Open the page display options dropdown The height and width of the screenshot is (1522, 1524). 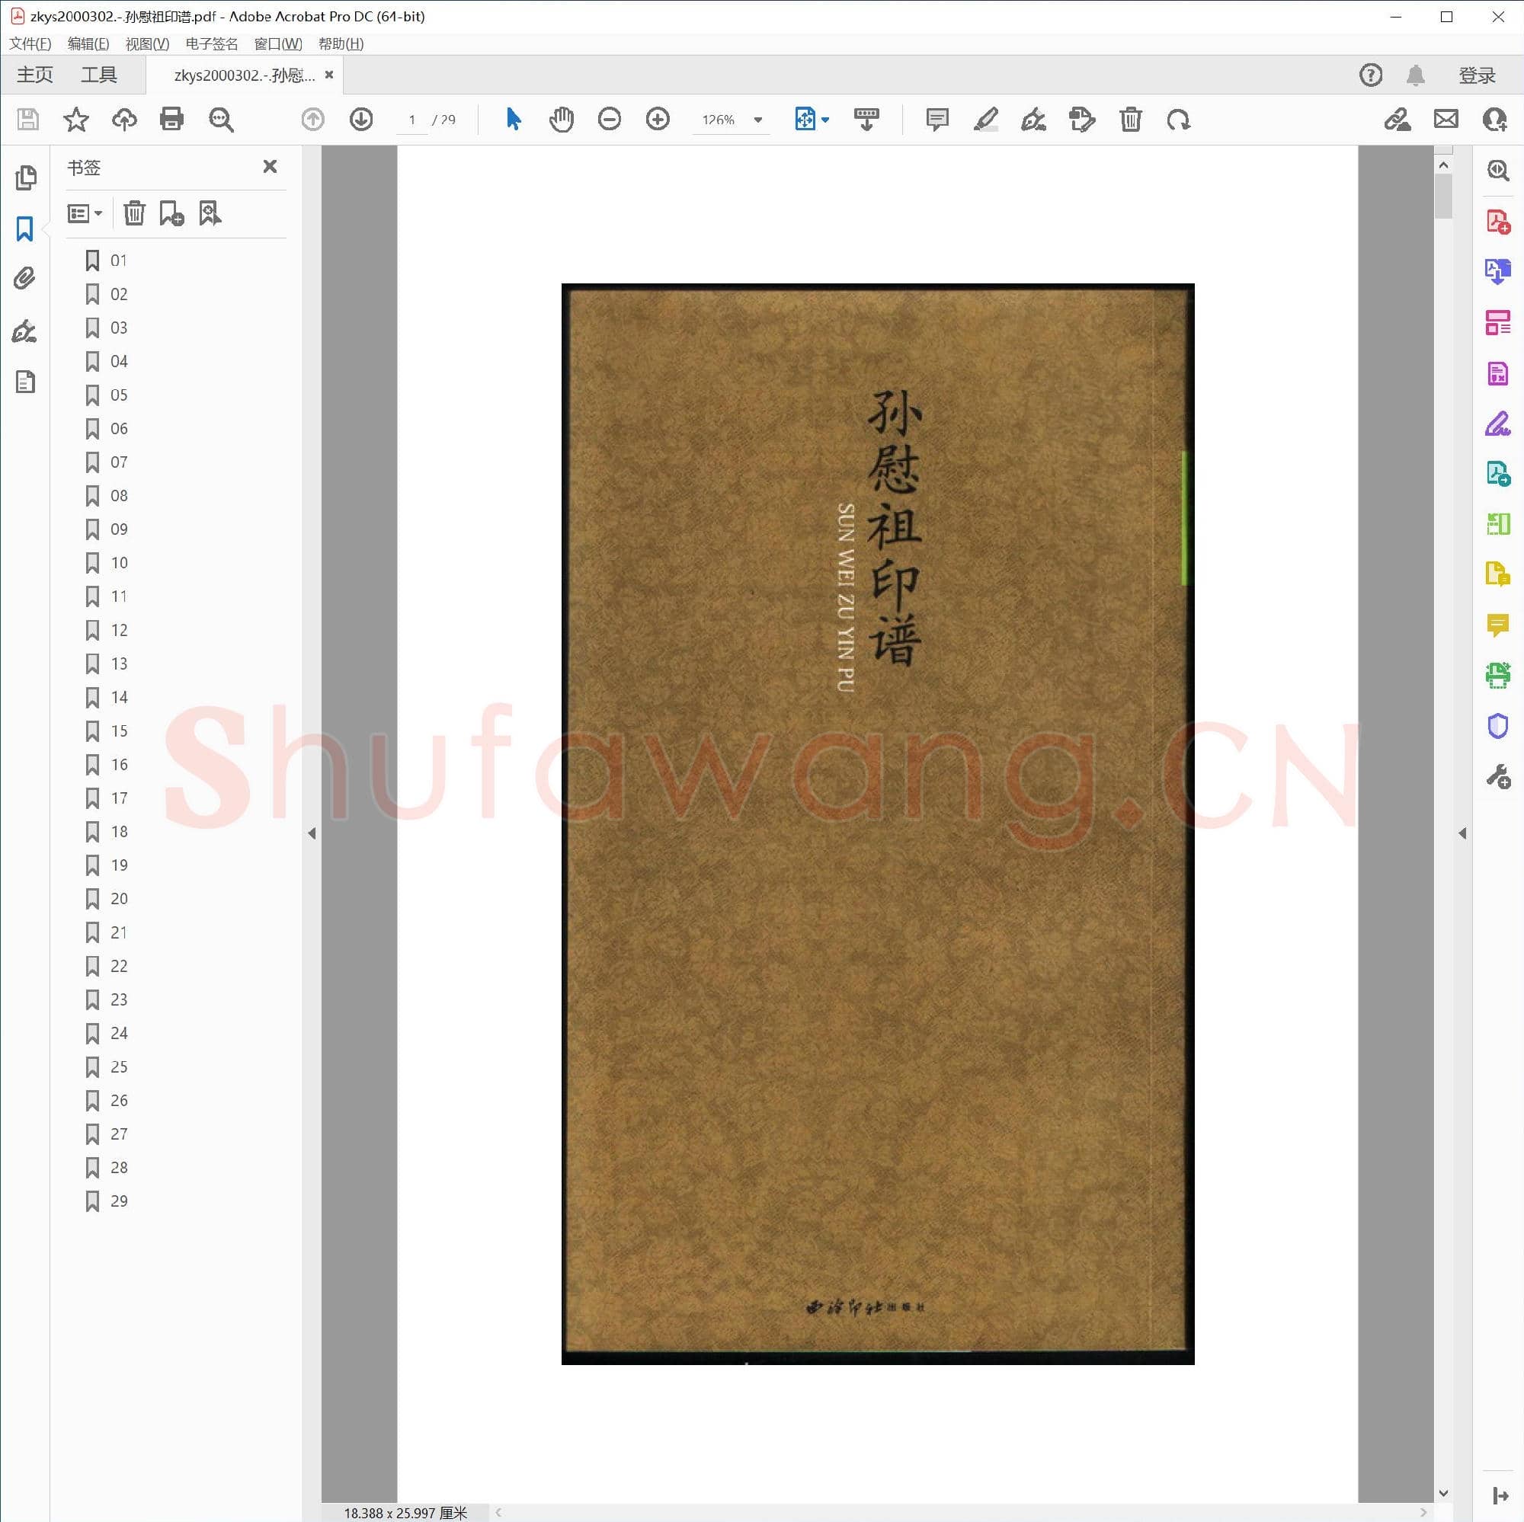[x=825, y=120]
